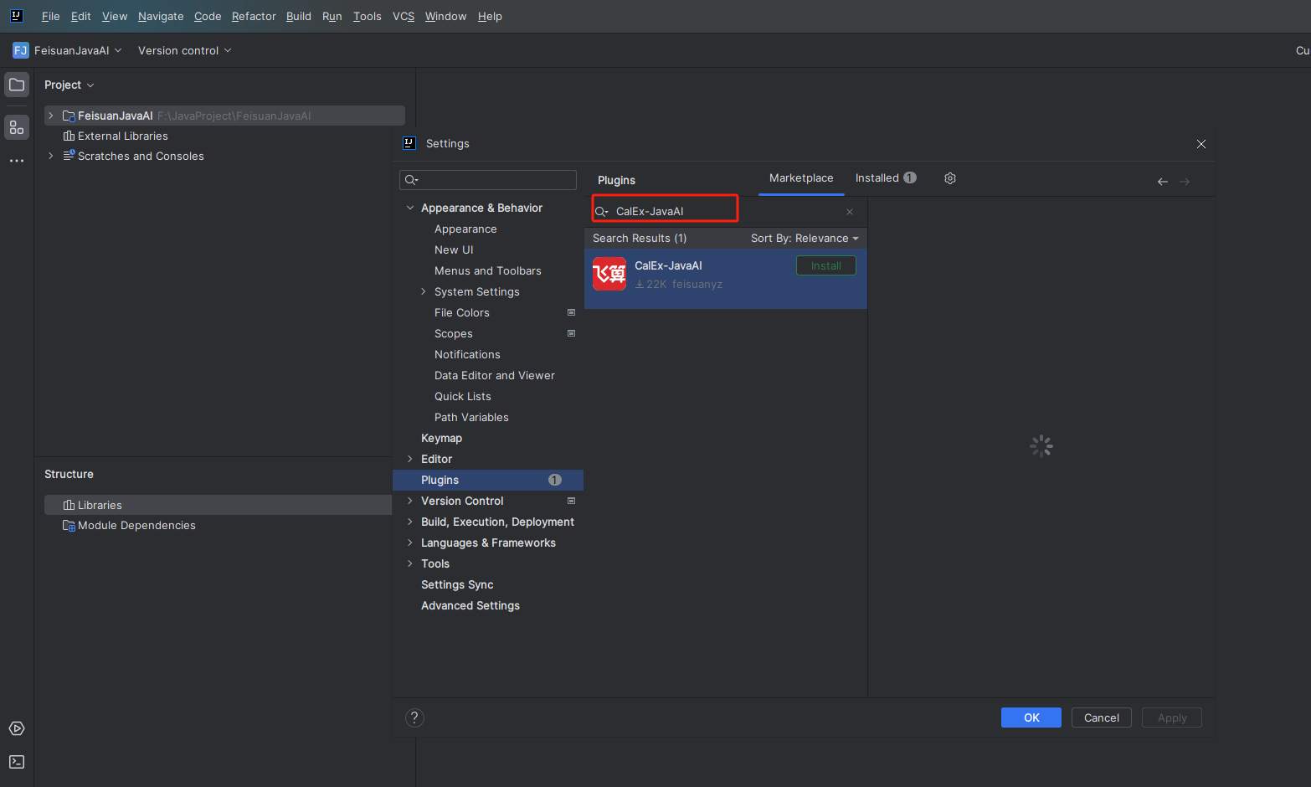This screenshot has width=1311, height=787.
Task: Install the CalEx-JavaAI plugin
Action: point(826,265)
